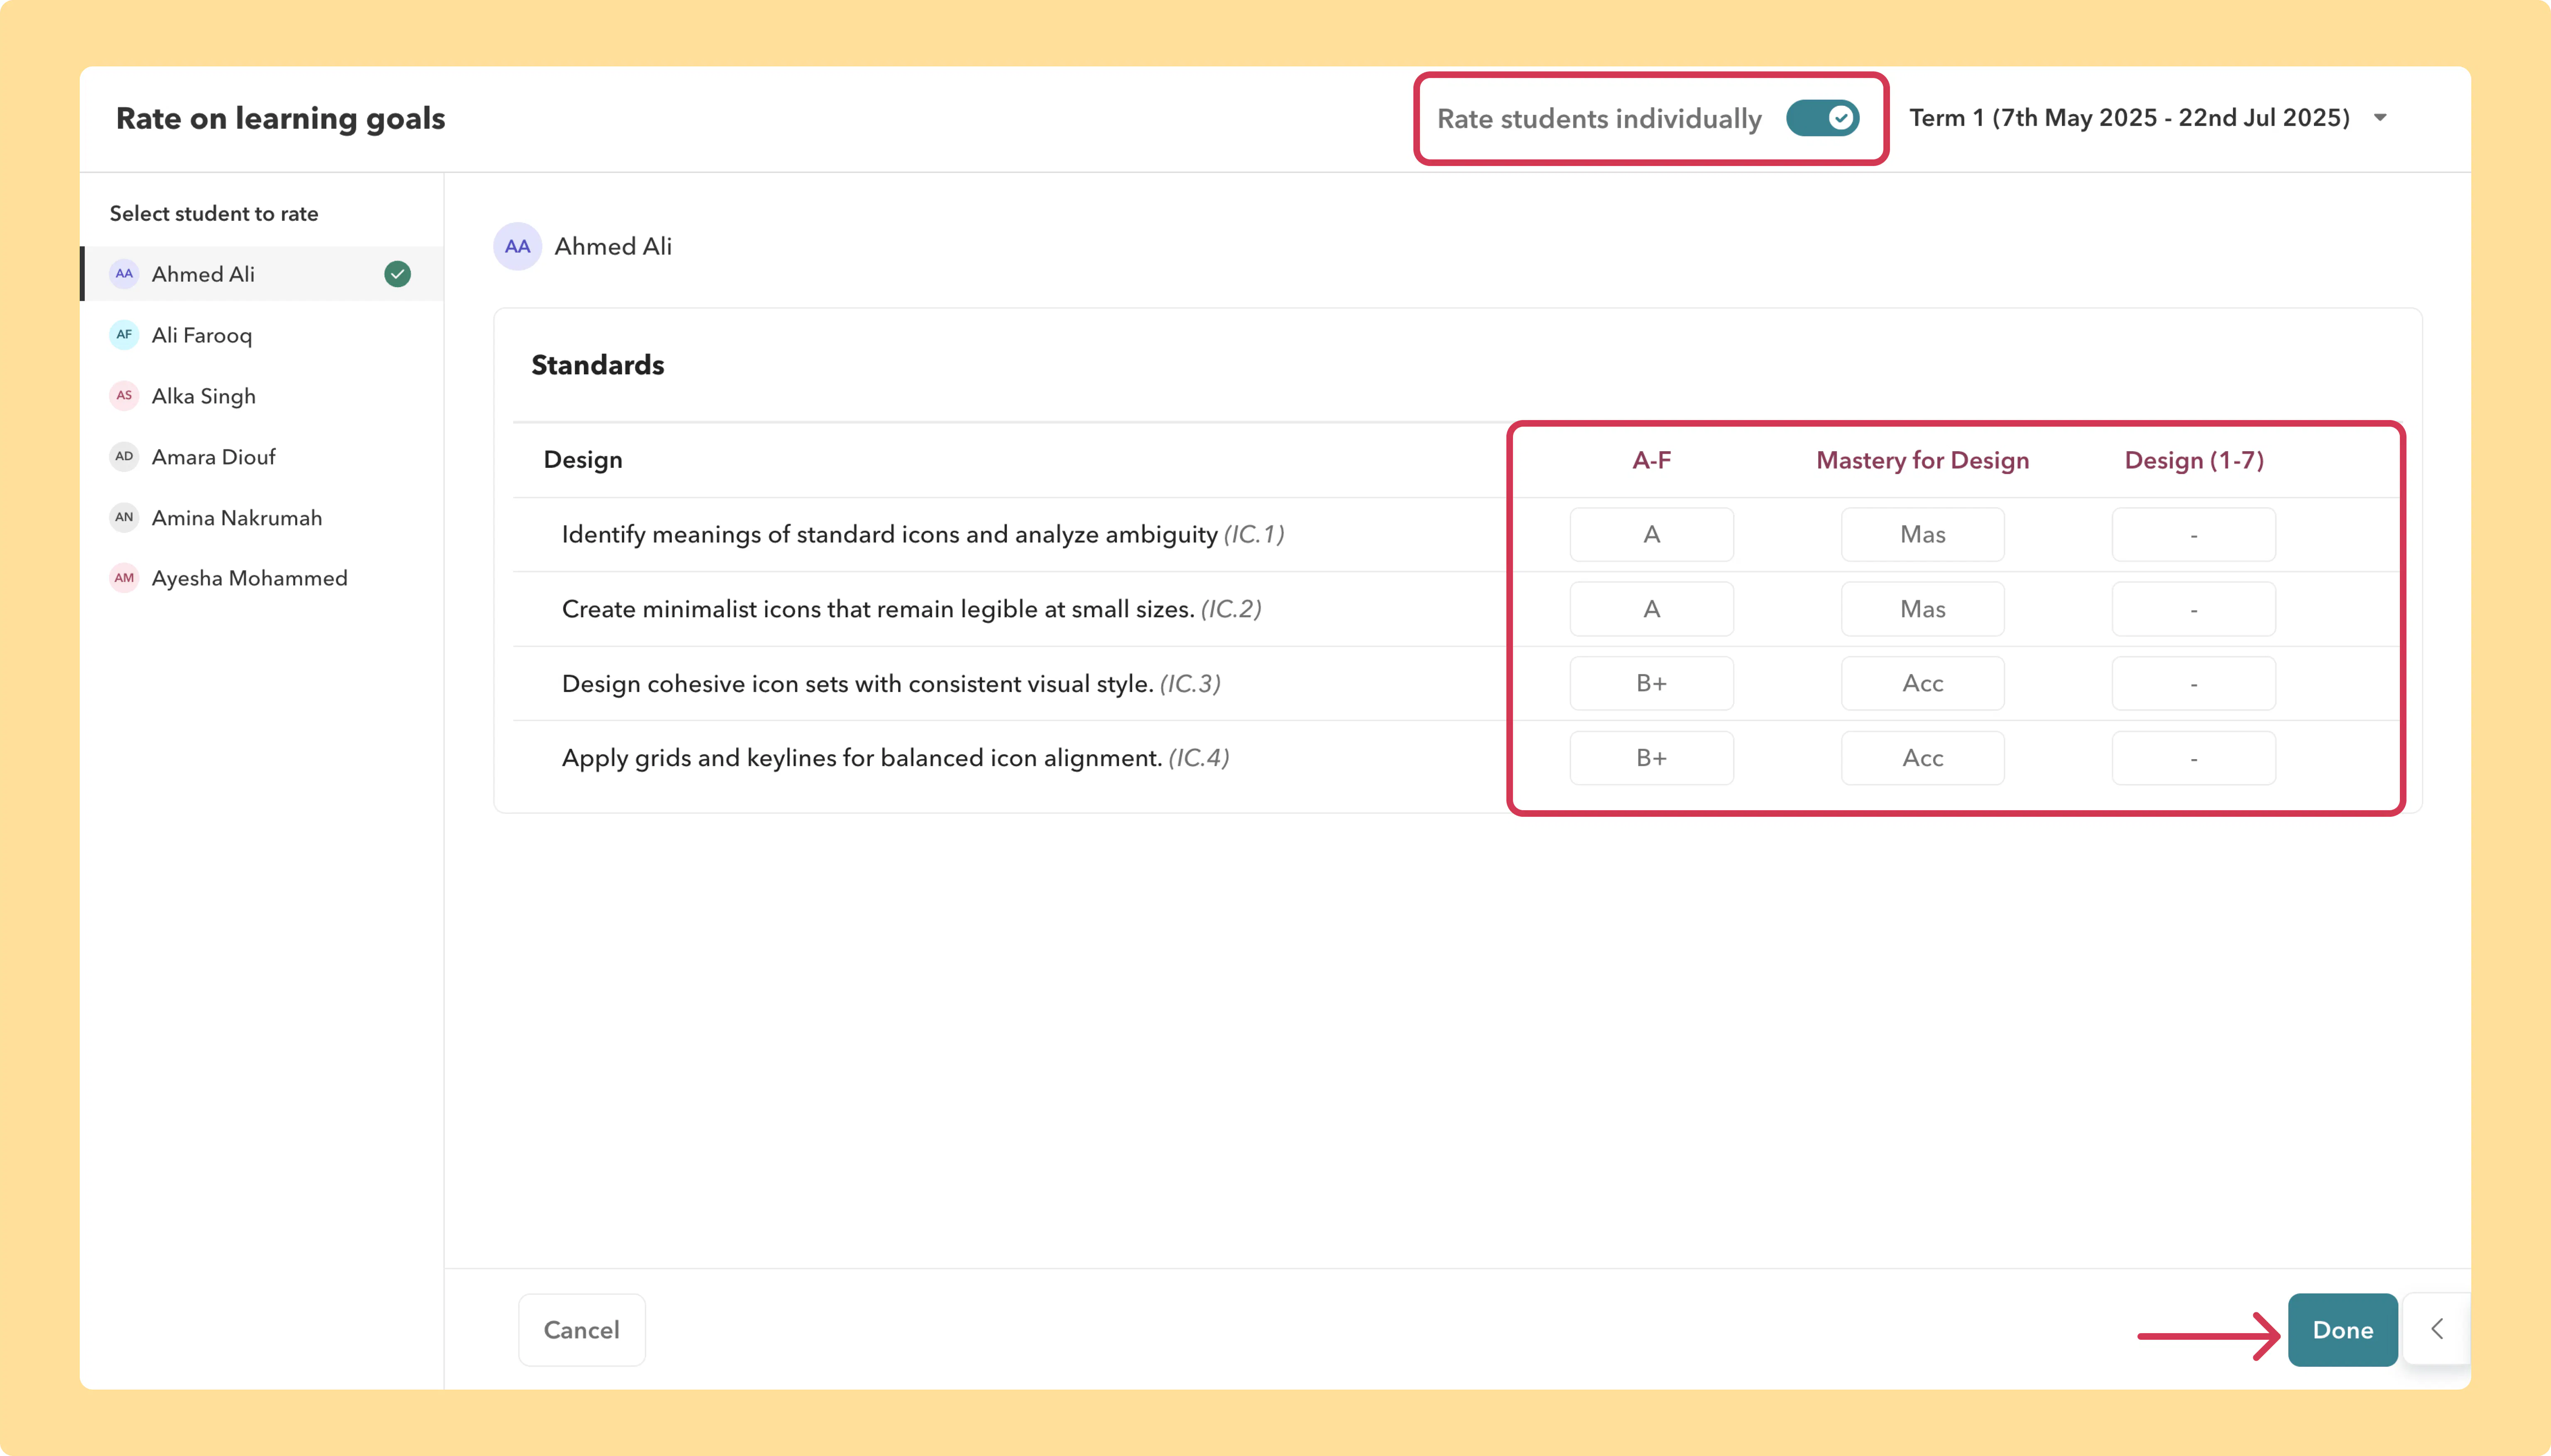Click the AM avatar for Ayesha Mohammed
Screen dimensions: 2551x1456
coord(124,578)
